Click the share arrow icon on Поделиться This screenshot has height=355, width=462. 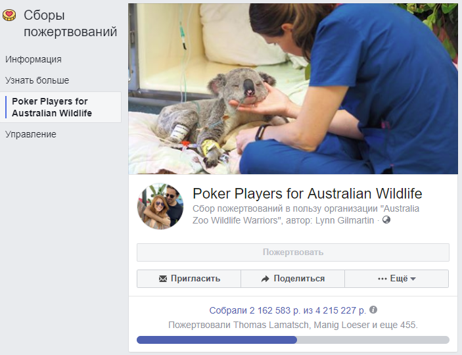(266, 279)
